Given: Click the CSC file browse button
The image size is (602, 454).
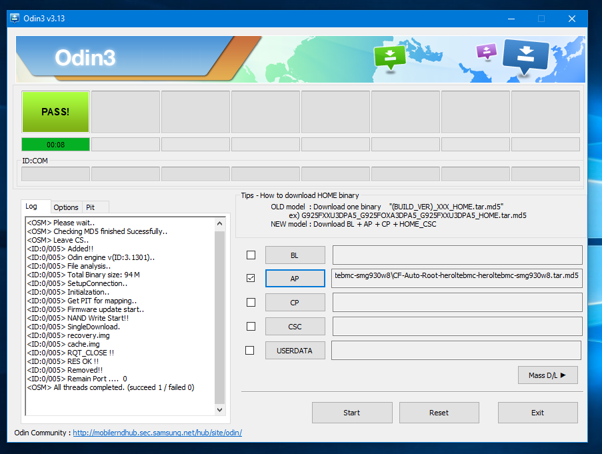Looking at the screenshot, I should [295, 327].
